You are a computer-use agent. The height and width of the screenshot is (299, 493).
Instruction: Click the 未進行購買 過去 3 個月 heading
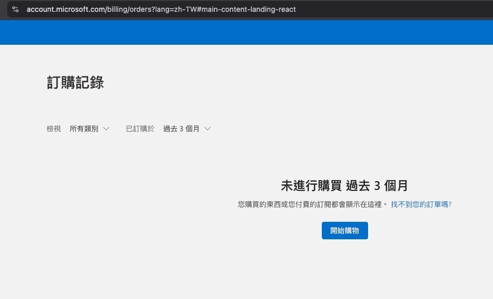coord(344,186)
